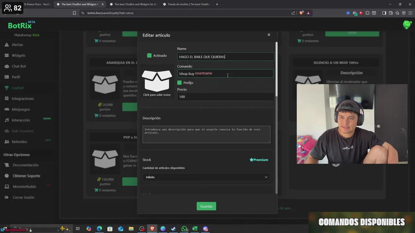Viewport: 415px width, 233px height.
Task: Toggle the Prefijo checkbox
Action: tap(179, 83)
